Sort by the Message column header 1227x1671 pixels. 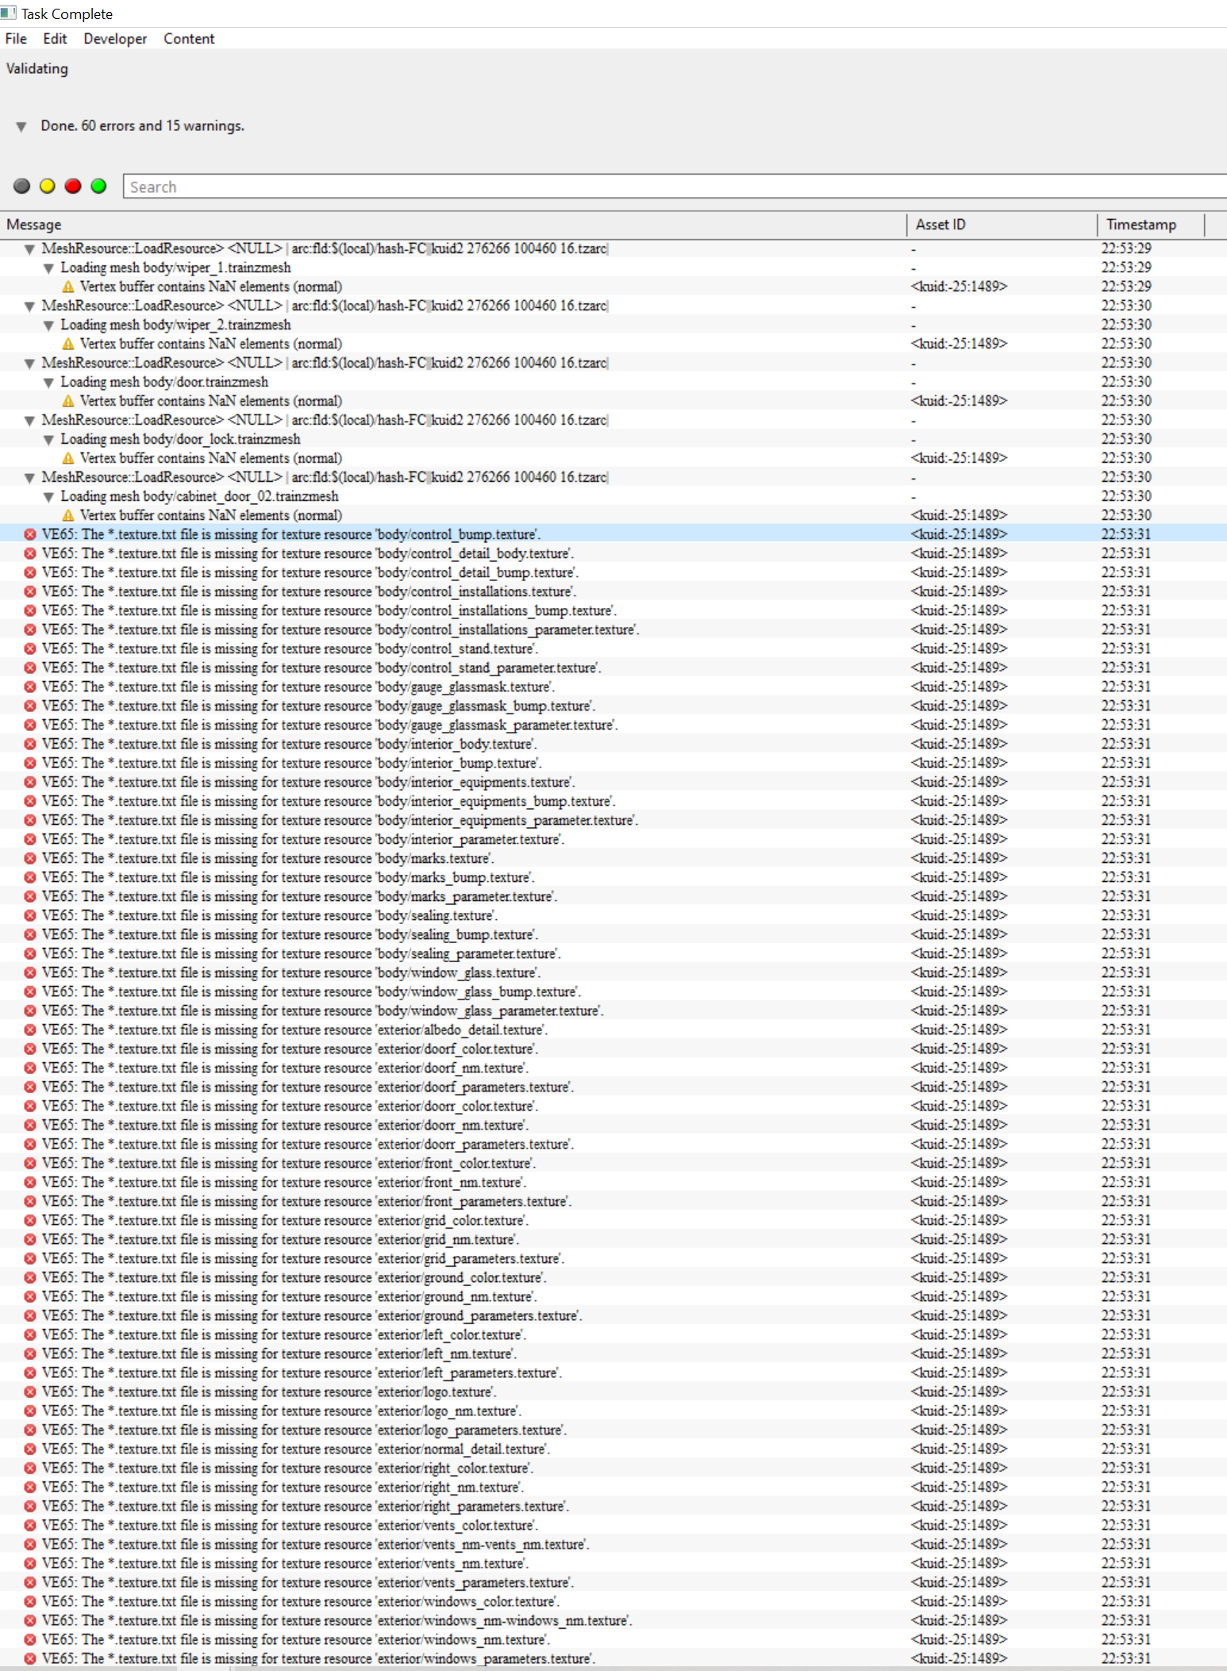point(453,225)
